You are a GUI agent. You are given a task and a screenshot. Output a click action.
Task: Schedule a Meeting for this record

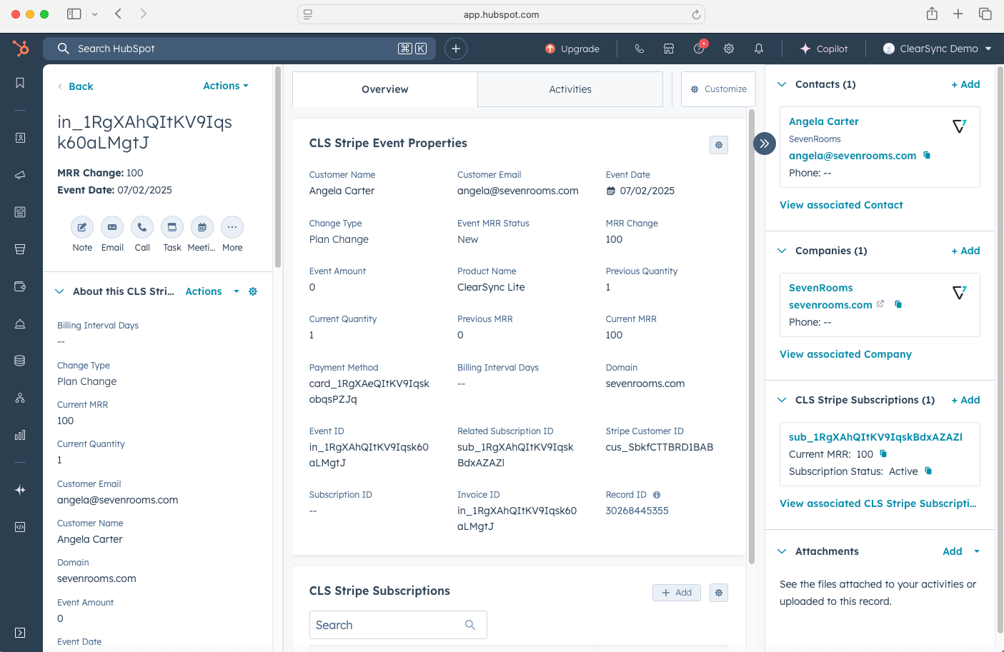[202, 227]
